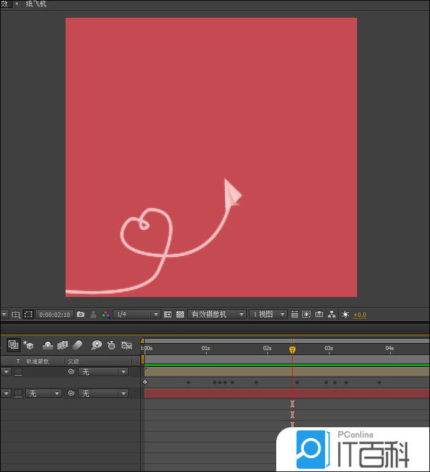Click the motion blur enable icon
The width and height of the screenshot is (430, 472).
tap(77, 345)
